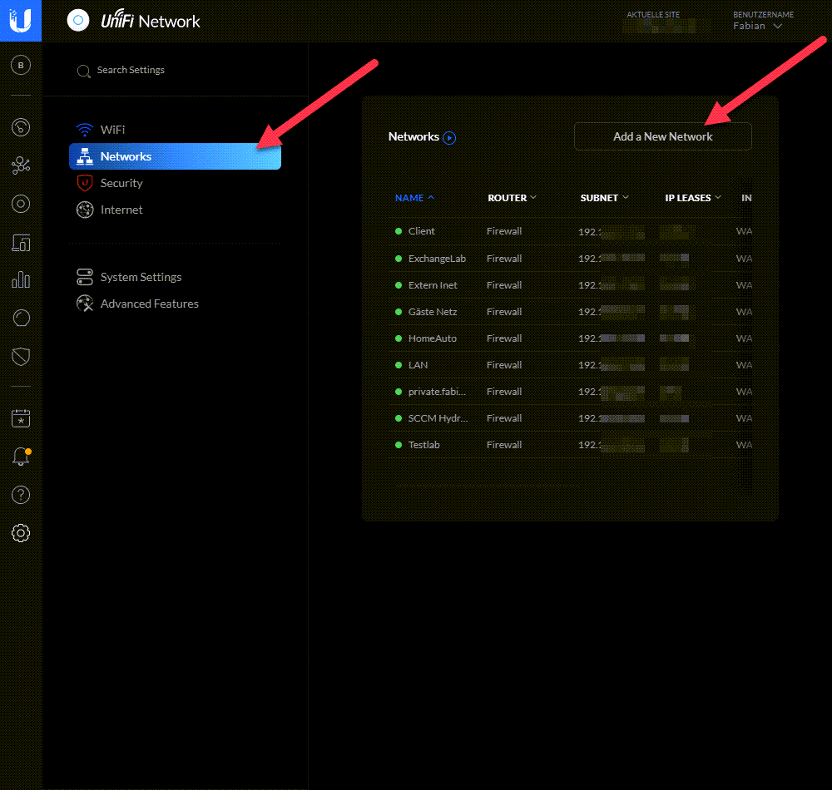The image size is (832, 790).
Task: Open the site switcher B icon
Action: 21,65
